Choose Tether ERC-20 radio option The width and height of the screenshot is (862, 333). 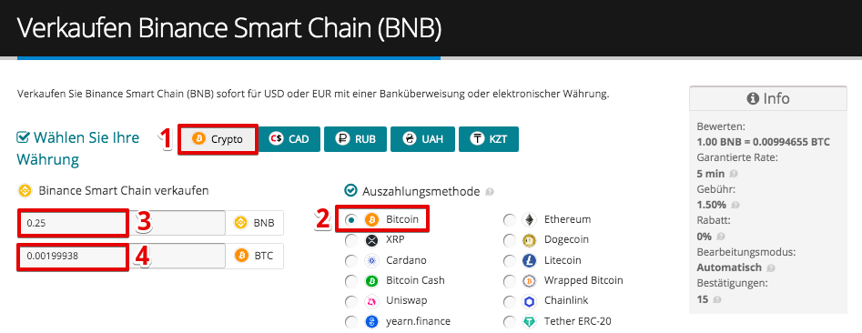pyautogui.click(x=510, y=322)
